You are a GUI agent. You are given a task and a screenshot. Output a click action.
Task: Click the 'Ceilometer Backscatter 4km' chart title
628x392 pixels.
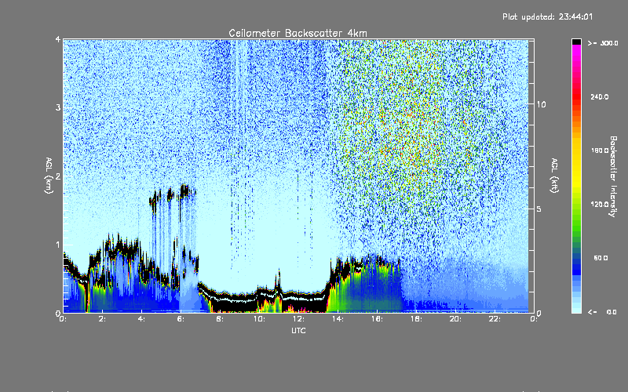click(298, 33)
